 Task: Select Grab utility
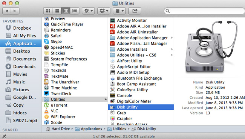141,113
